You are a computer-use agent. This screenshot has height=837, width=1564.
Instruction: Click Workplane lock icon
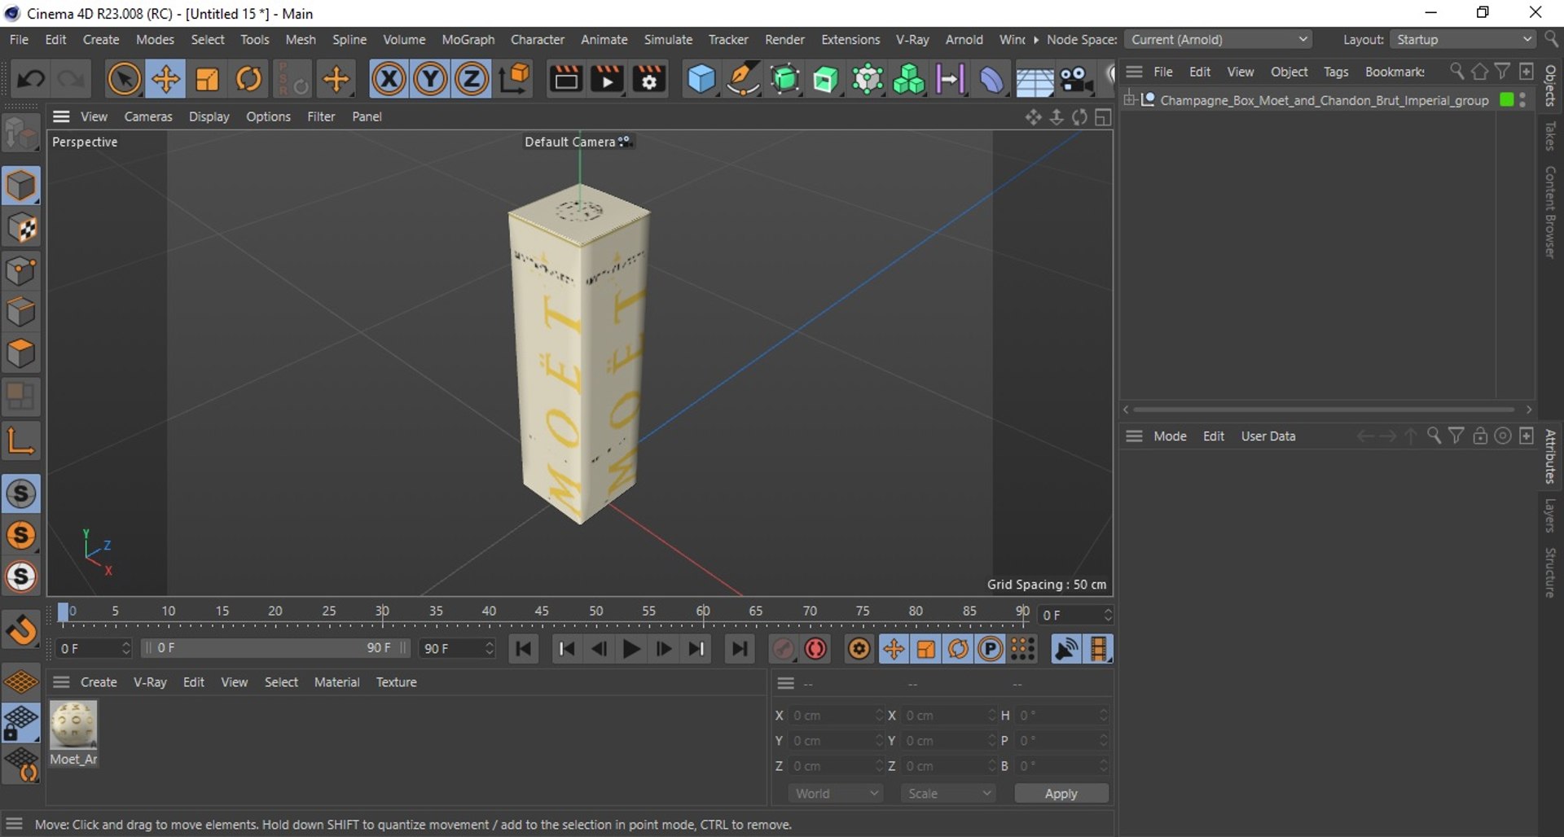pos(21,724)
